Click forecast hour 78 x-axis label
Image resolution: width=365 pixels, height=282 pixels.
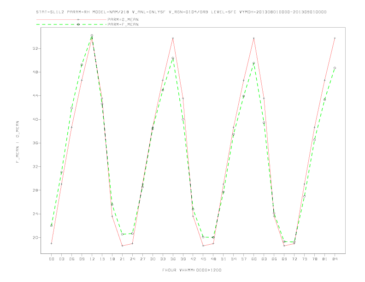315,259
